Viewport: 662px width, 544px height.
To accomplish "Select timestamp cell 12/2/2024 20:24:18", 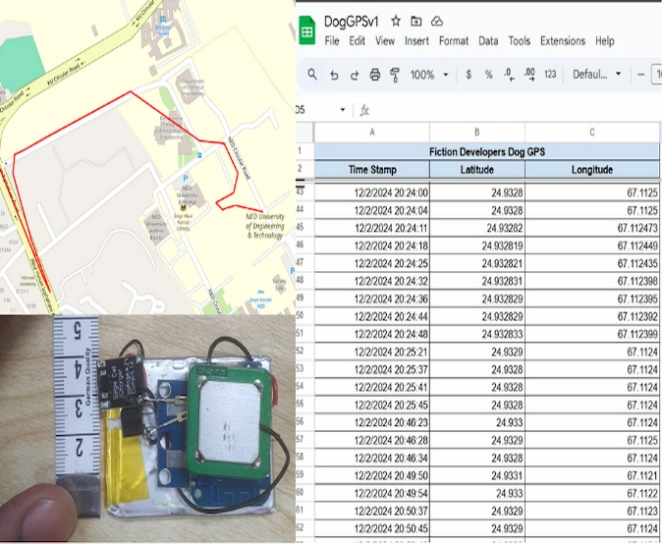I will (x=372, y=245).
